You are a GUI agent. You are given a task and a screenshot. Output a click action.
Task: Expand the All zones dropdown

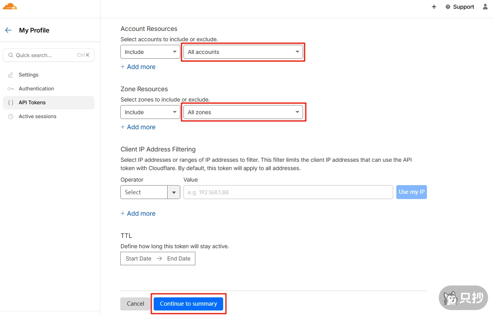point(243,112)
